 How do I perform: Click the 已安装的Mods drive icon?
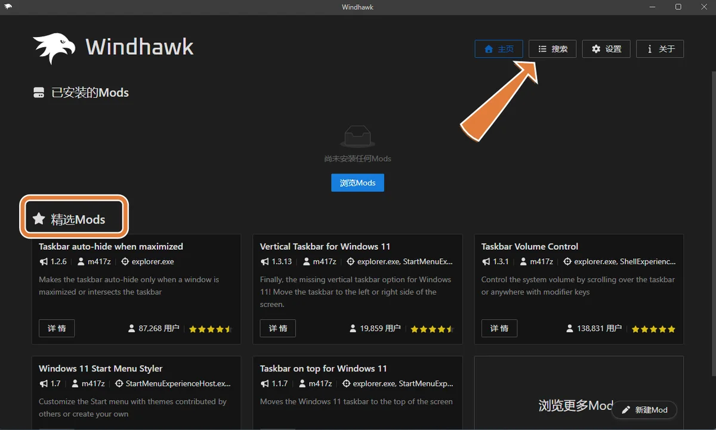pos(39,93)
